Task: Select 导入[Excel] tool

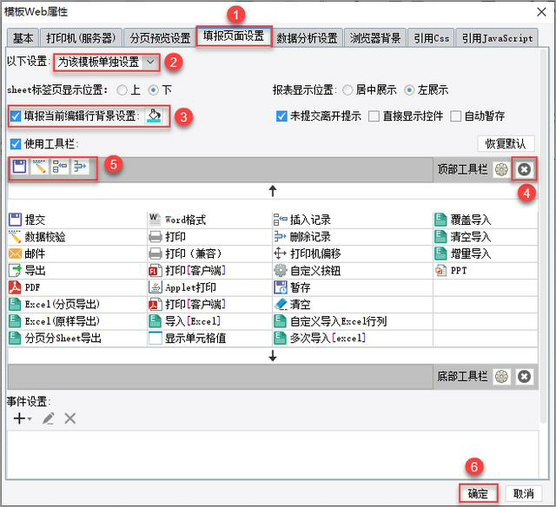Action: (x=184, y=321)
